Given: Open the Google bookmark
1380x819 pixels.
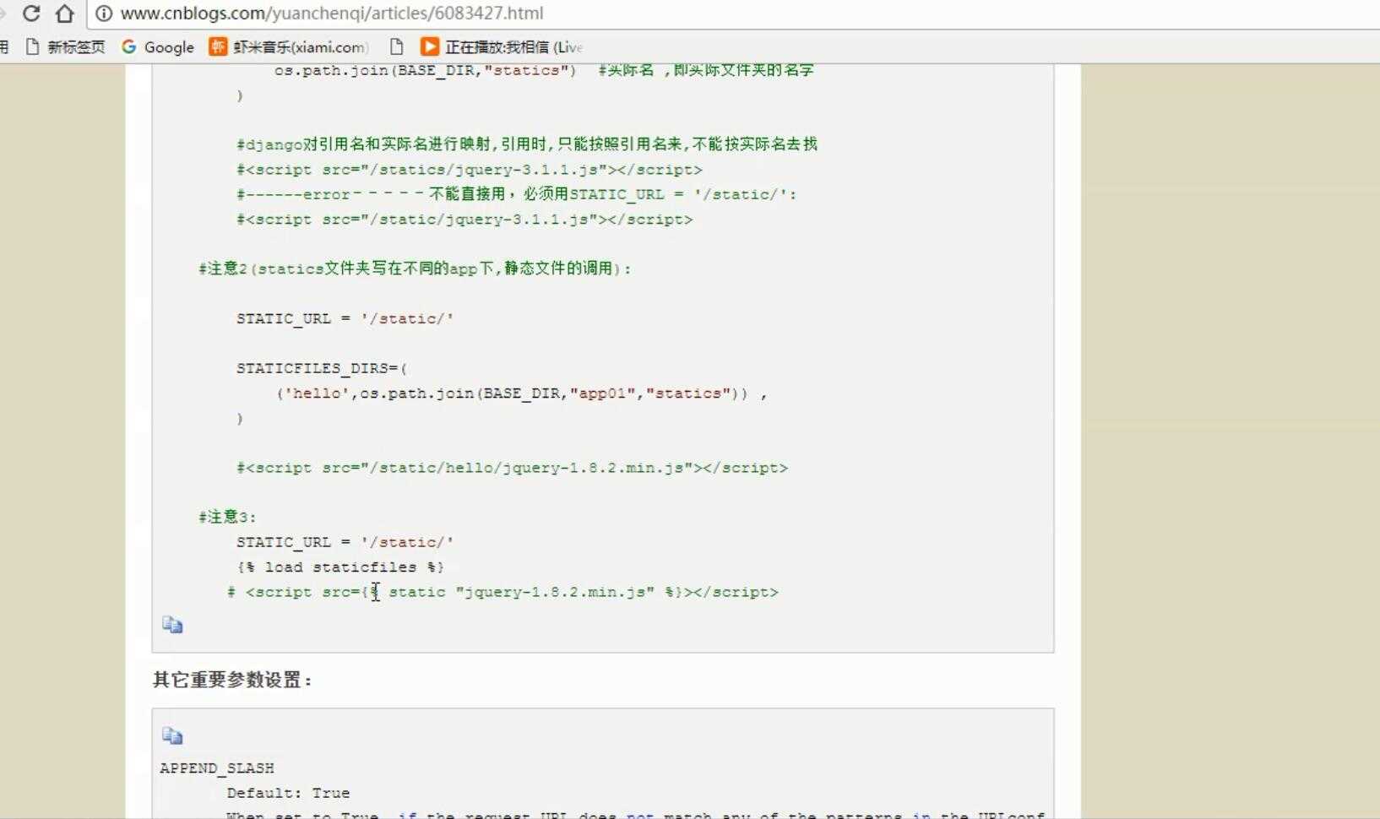Looking at the screenshot, I should pyautogui.click(x=158, y=47).
